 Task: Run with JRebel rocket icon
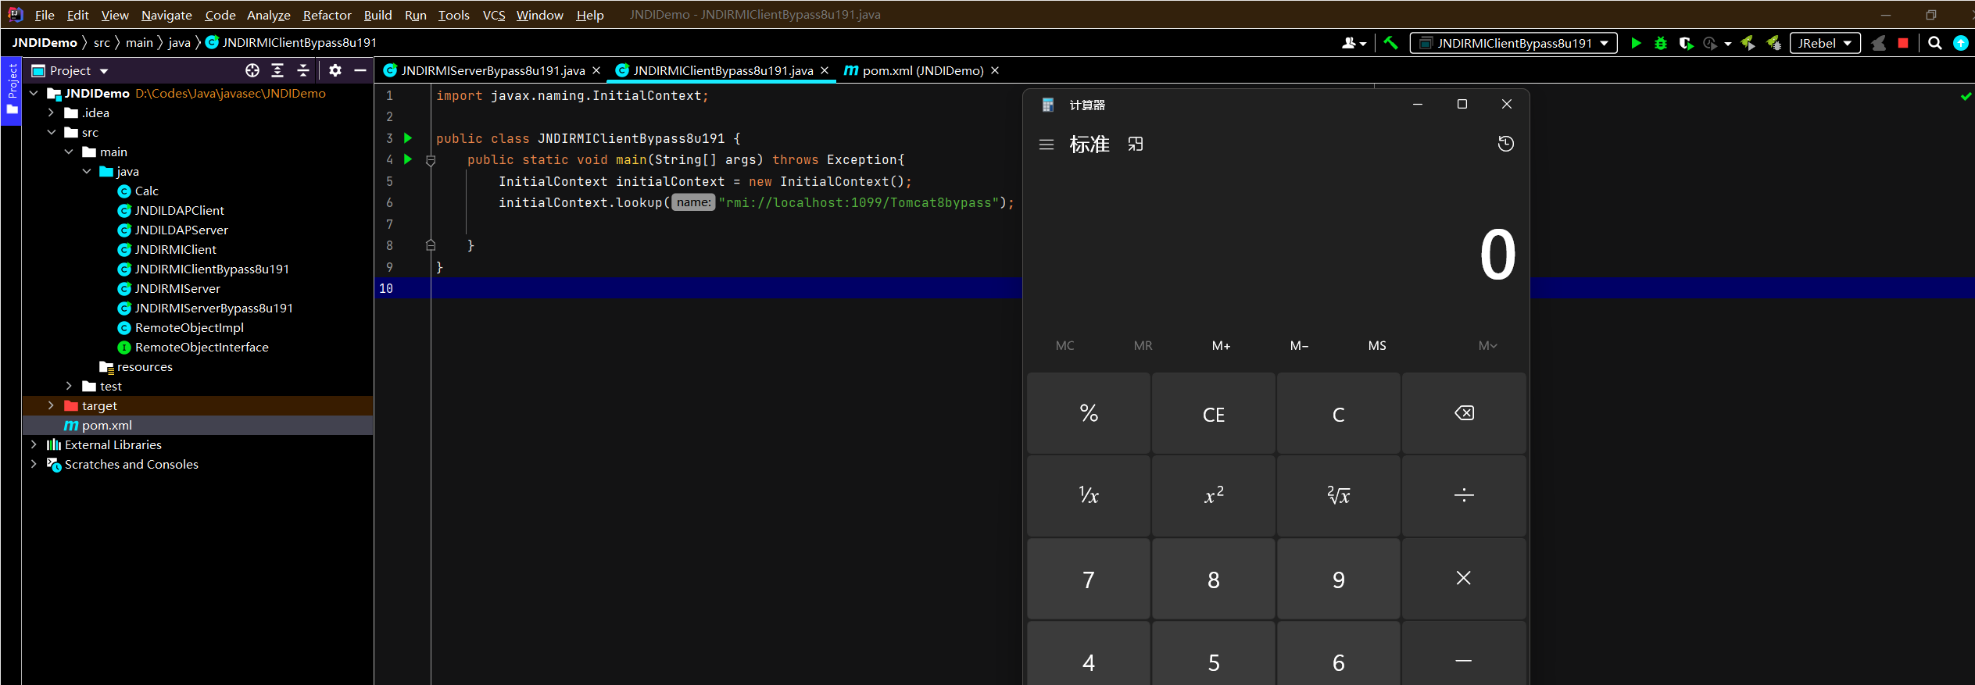click(x=1748, y=43)
